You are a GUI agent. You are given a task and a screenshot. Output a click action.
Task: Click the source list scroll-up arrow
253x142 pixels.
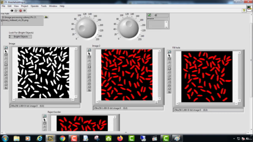point(166,22)
